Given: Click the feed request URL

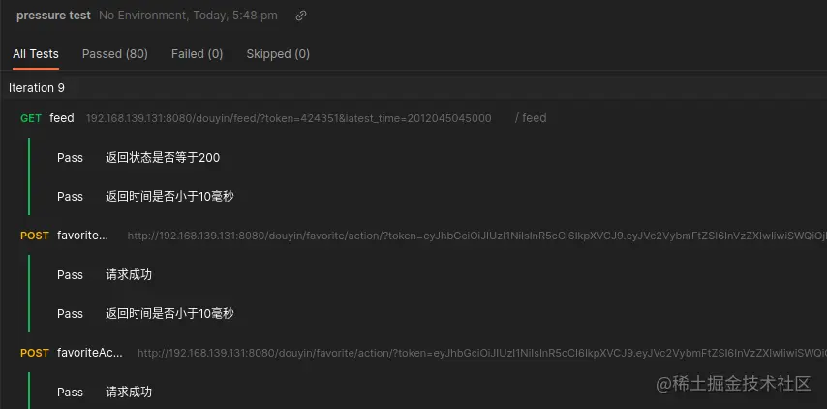Looking at the screenshot, I should coord(289,118).
